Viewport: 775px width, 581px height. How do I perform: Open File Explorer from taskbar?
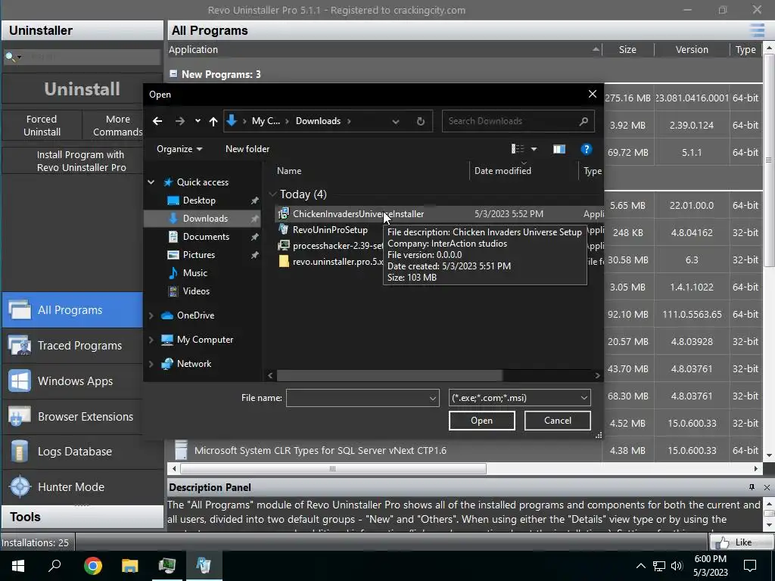tap(129, 566)
